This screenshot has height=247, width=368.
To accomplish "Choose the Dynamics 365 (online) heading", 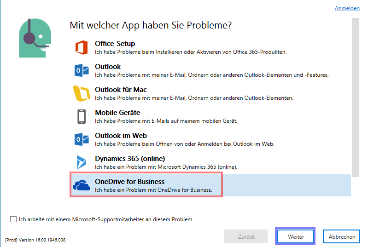I will 130,159.
